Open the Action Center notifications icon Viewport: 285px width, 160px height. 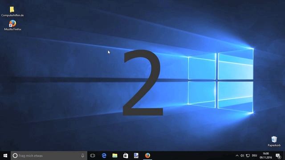(278, 156)
